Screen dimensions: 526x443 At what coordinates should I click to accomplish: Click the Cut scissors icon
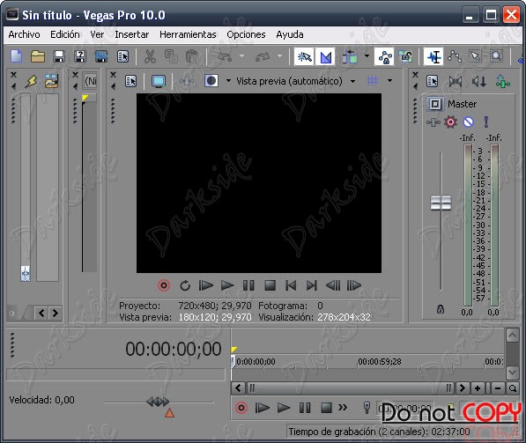coord(150,56)
